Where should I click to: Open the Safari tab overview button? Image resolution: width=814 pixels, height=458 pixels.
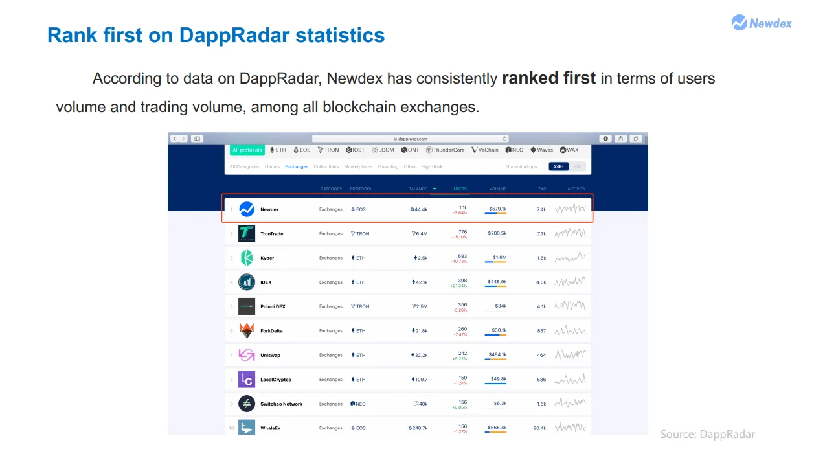(x=637, y=139)
